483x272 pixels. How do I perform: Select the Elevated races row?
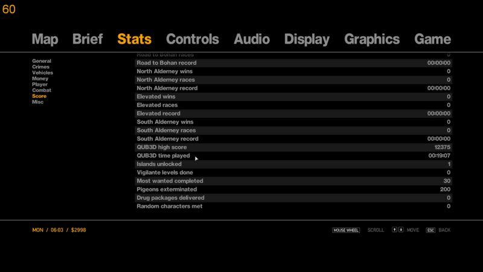tap(293, 105)
